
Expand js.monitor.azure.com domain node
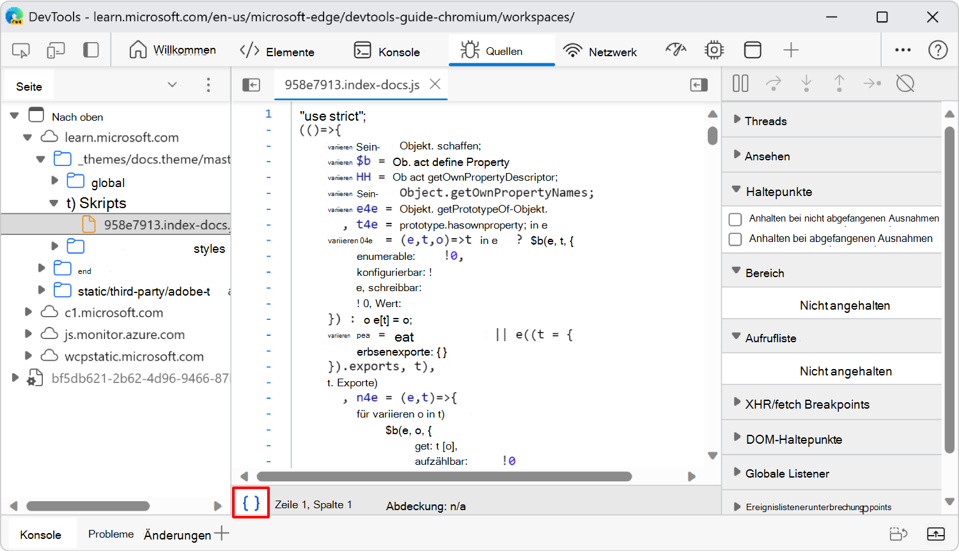pos(28,334)
